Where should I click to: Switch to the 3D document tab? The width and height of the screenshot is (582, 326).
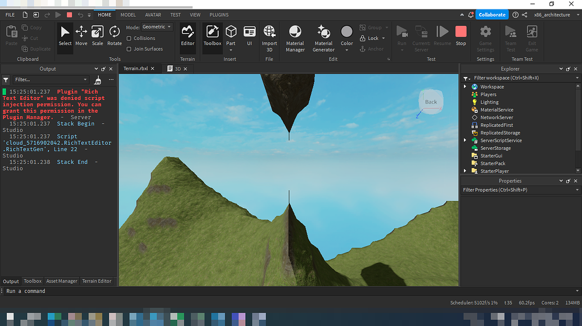[177, 69]
